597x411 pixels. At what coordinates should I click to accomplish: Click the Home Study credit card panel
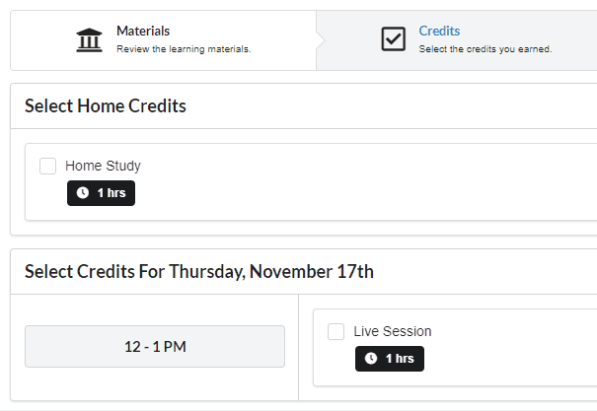pyautogui.click(x=311, y=181)
